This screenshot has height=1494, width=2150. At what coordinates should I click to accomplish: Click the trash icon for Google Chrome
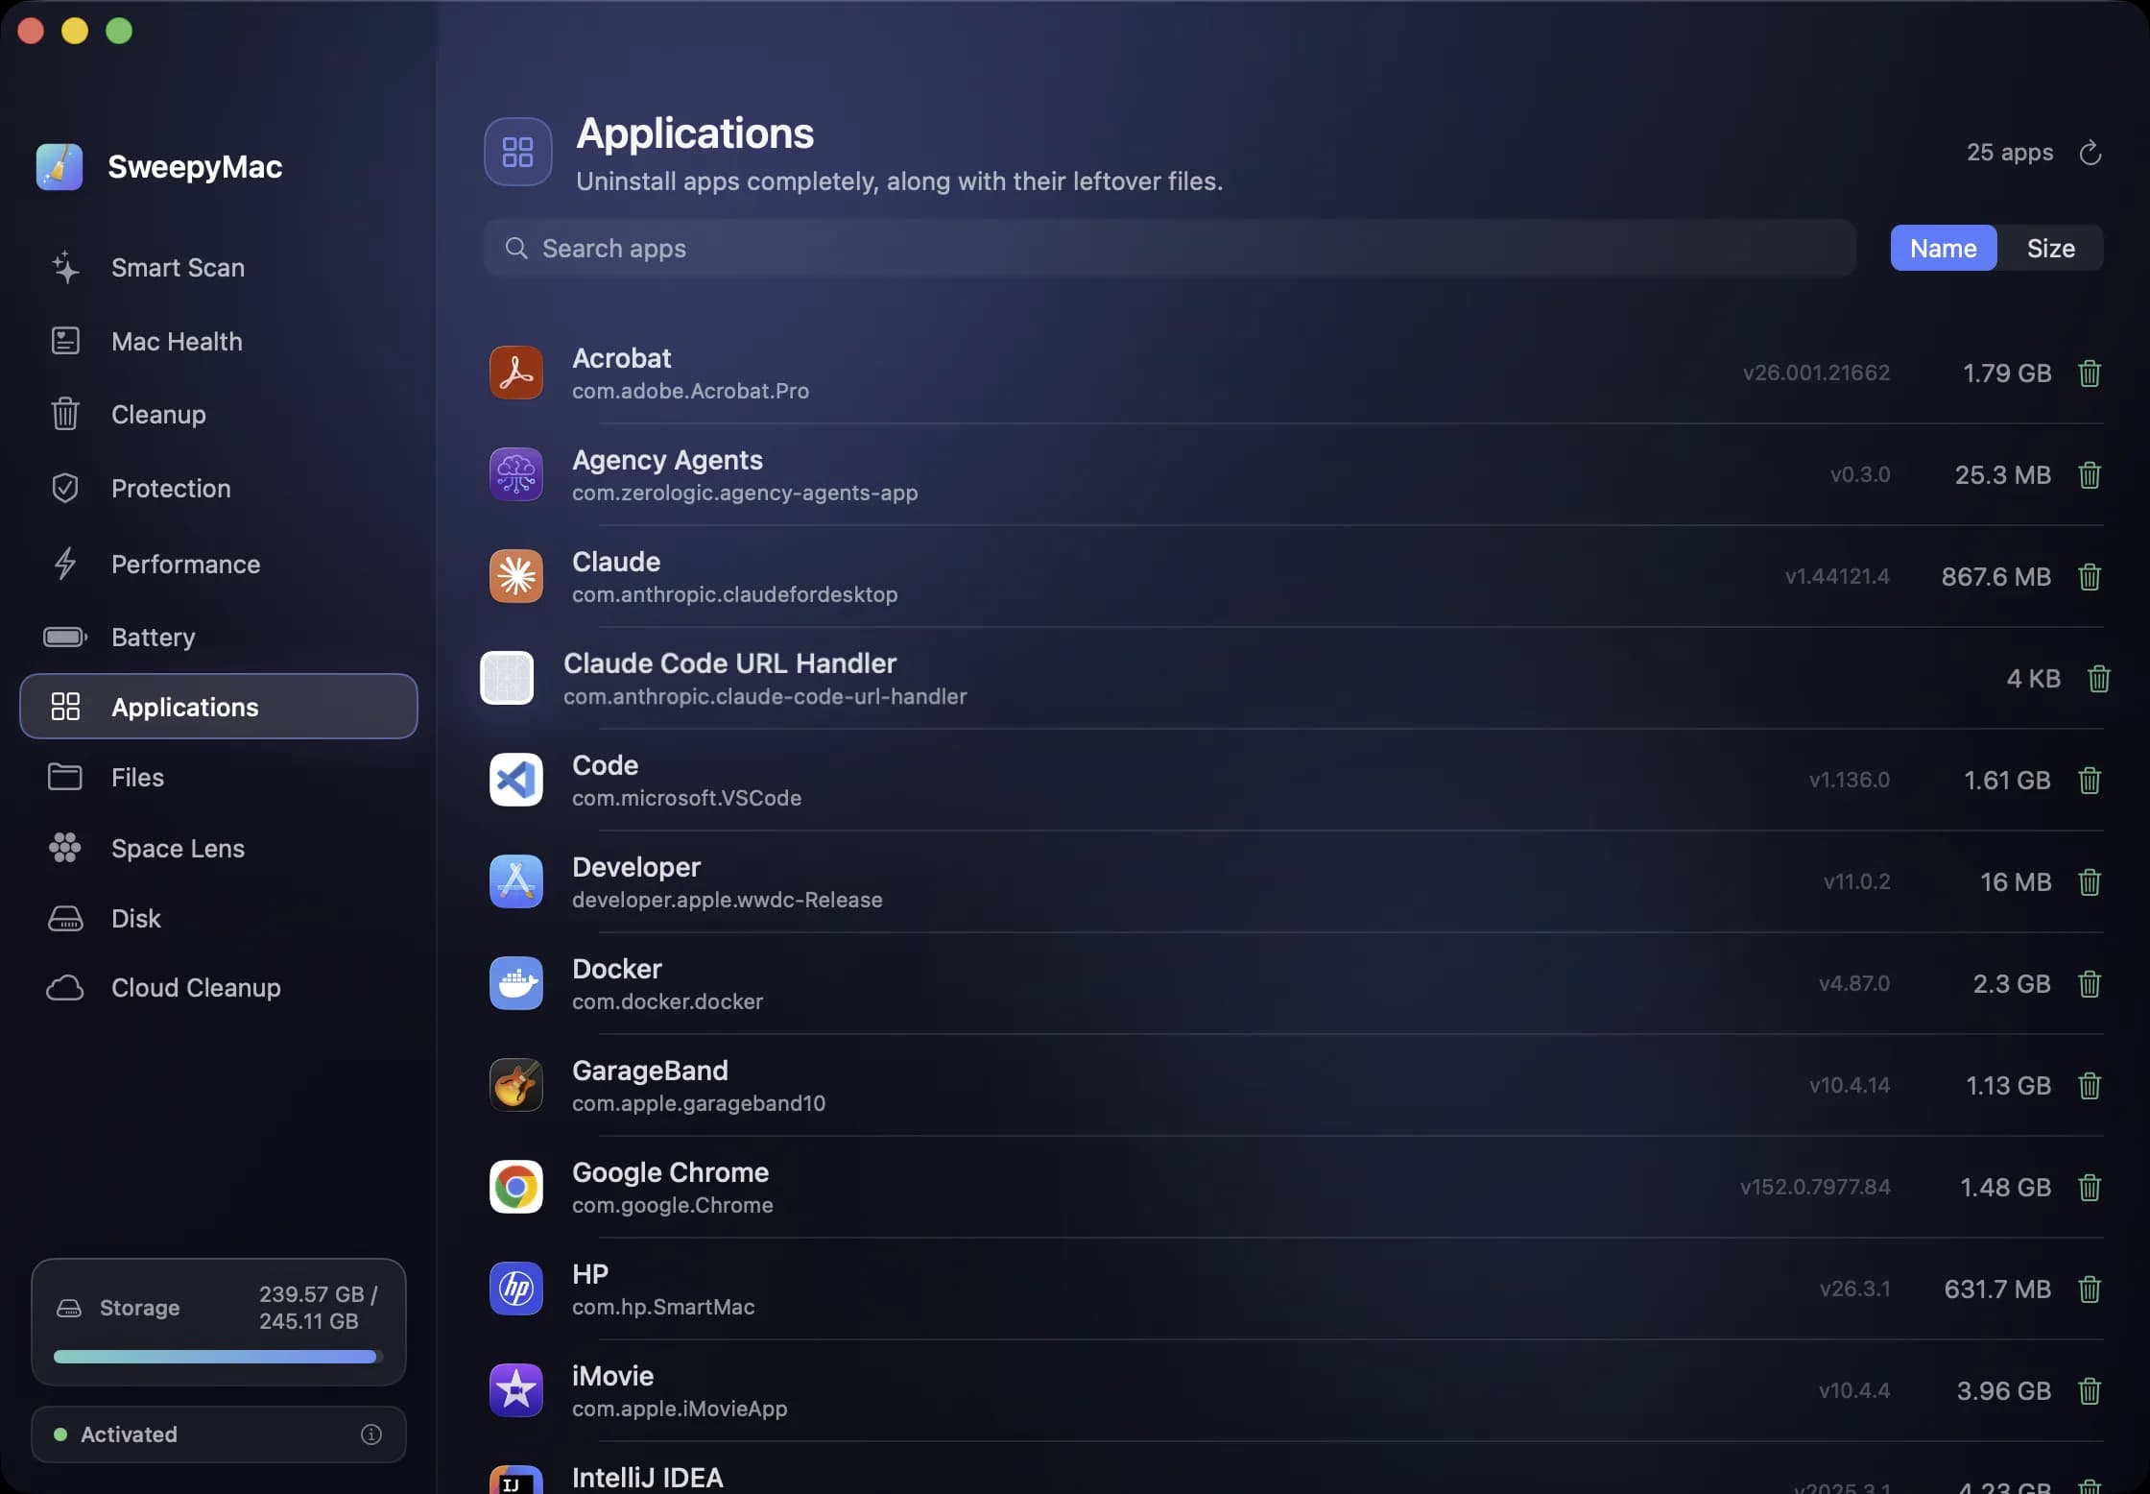tap(2090, 1188)
